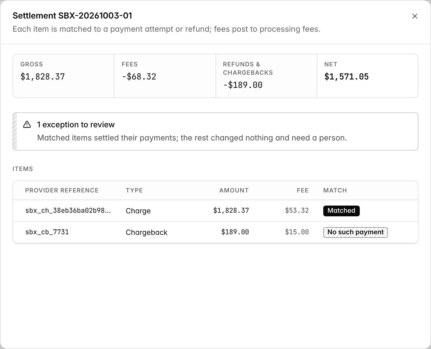Screen dimensions: 431x349
Task: Click the "Charge" type cell in the first row
Action: 138,211
